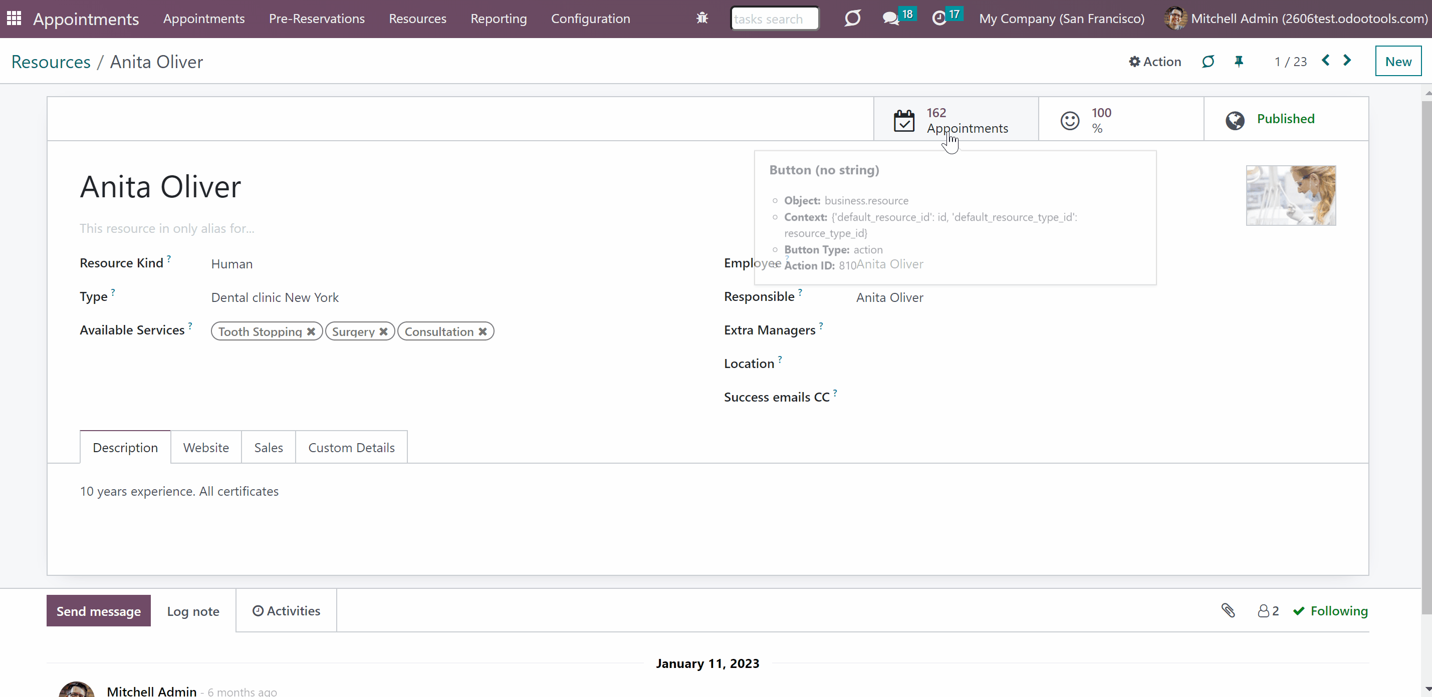Click the Location field
The height and width of the screenshot is (697, 1432).
click(1095, 364)
